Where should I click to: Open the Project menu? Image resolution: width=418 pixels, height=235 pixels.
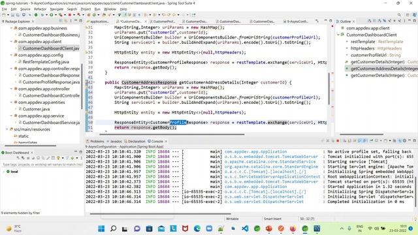[86, 9]
